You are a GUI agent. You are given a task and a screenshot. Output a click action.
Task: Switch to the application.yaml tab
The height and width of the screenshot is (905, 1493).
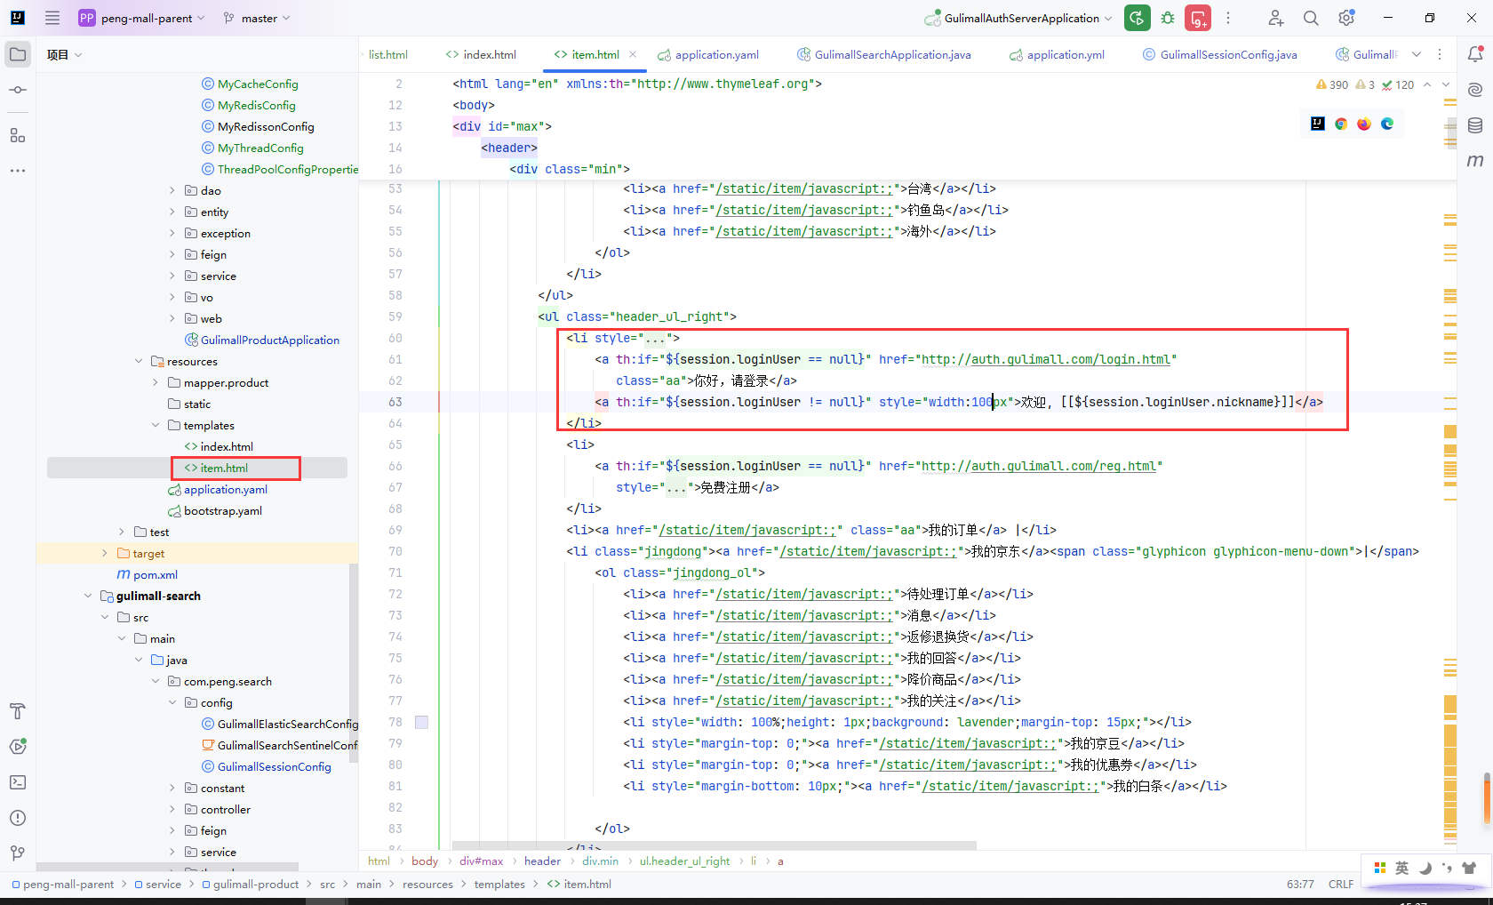click(x=708, y=54)
